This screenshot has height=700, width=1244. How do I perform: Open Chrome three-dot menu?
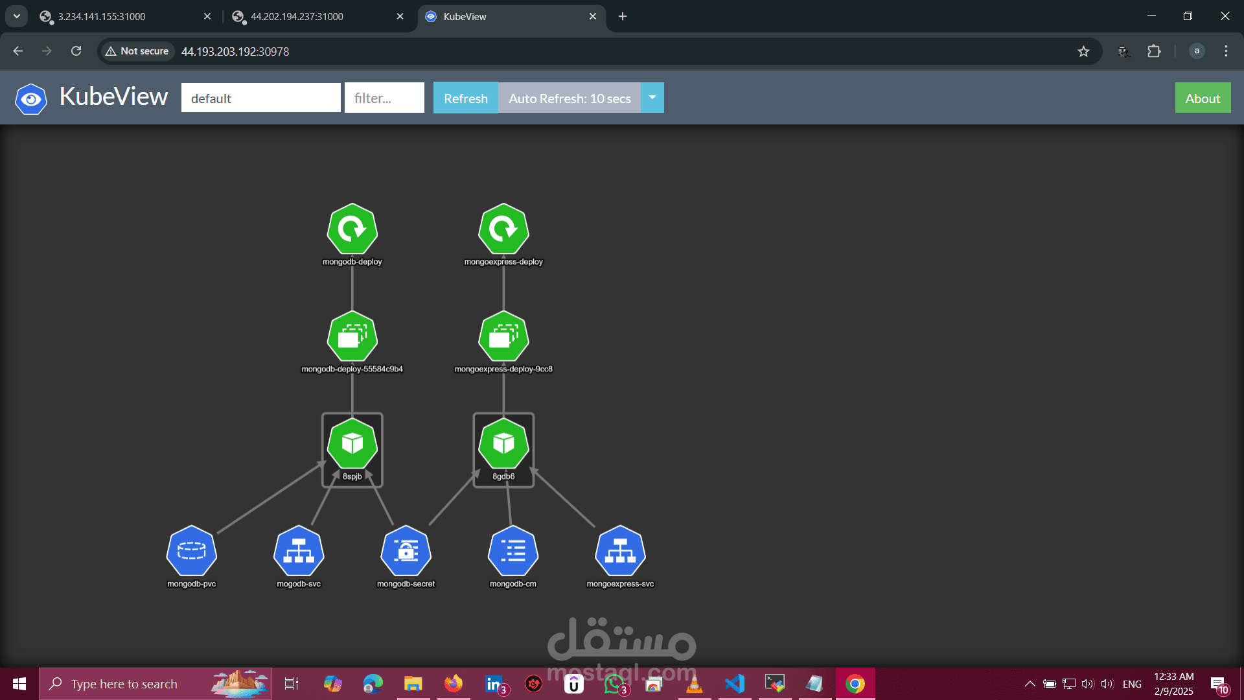pos(1226,51)
